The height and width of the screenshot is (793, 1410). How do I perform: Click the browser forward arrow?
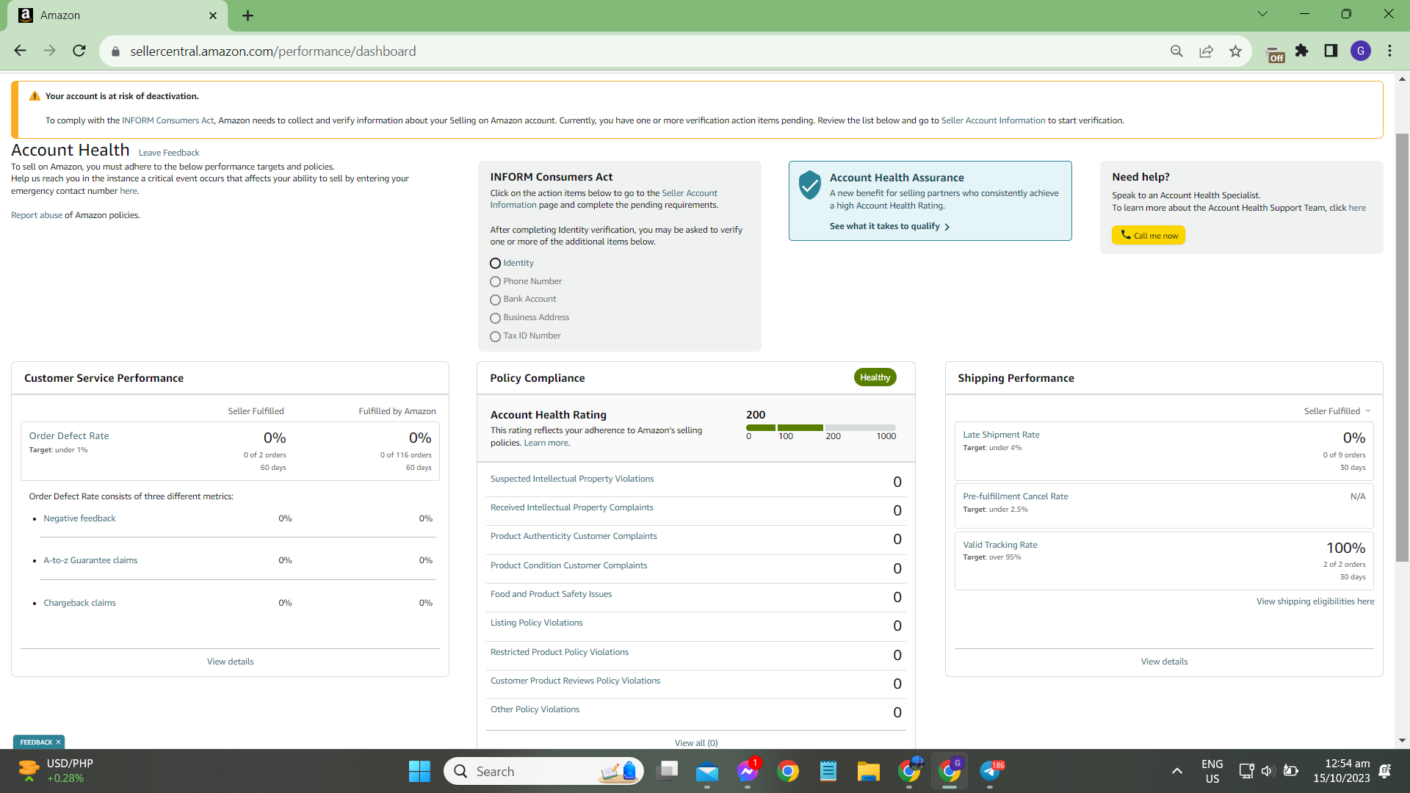click(49, 51)
